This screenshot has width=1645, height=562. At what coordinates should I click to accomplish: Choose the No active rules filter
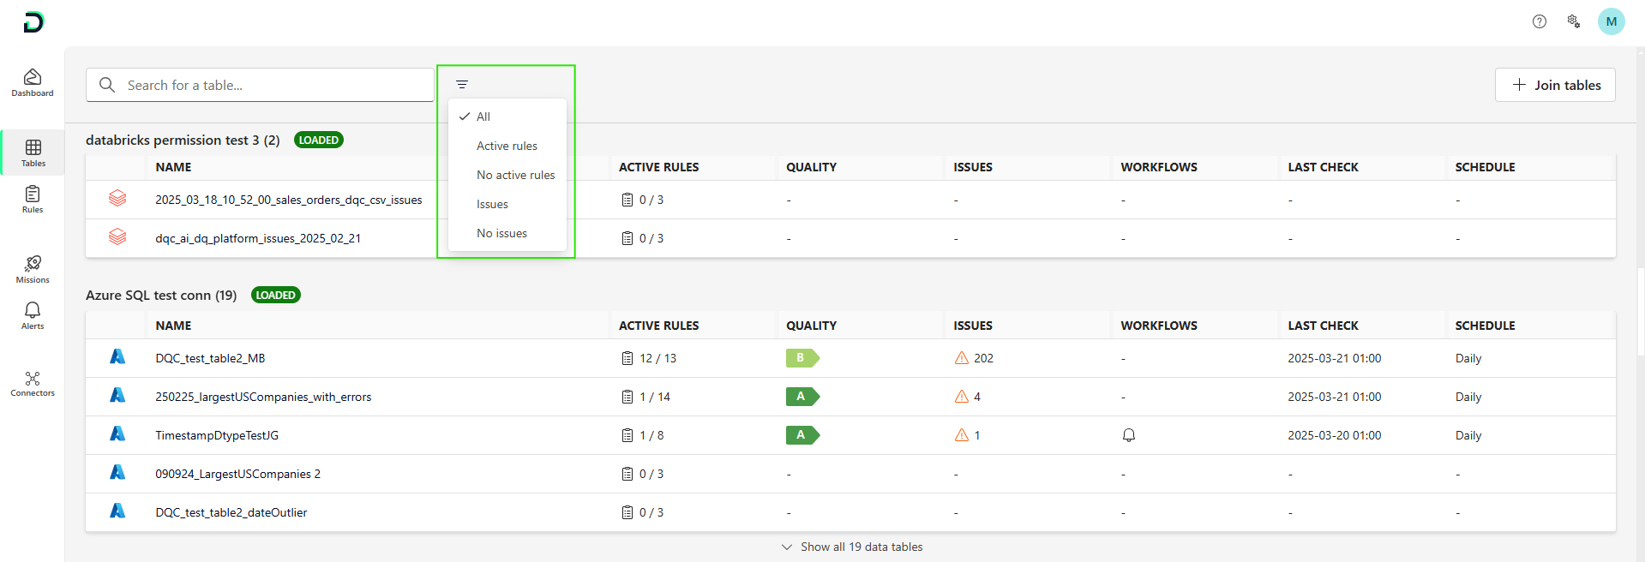[x=515, y=175]
